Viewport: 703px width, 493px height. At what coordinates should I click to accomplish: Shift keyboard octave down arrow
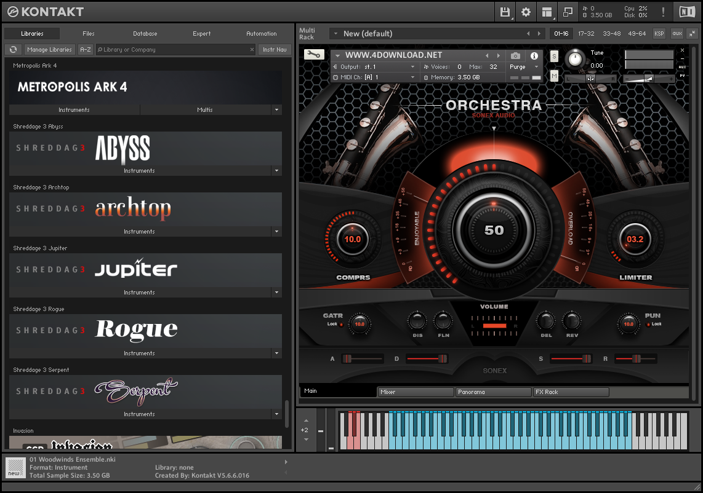click(306, 440)
